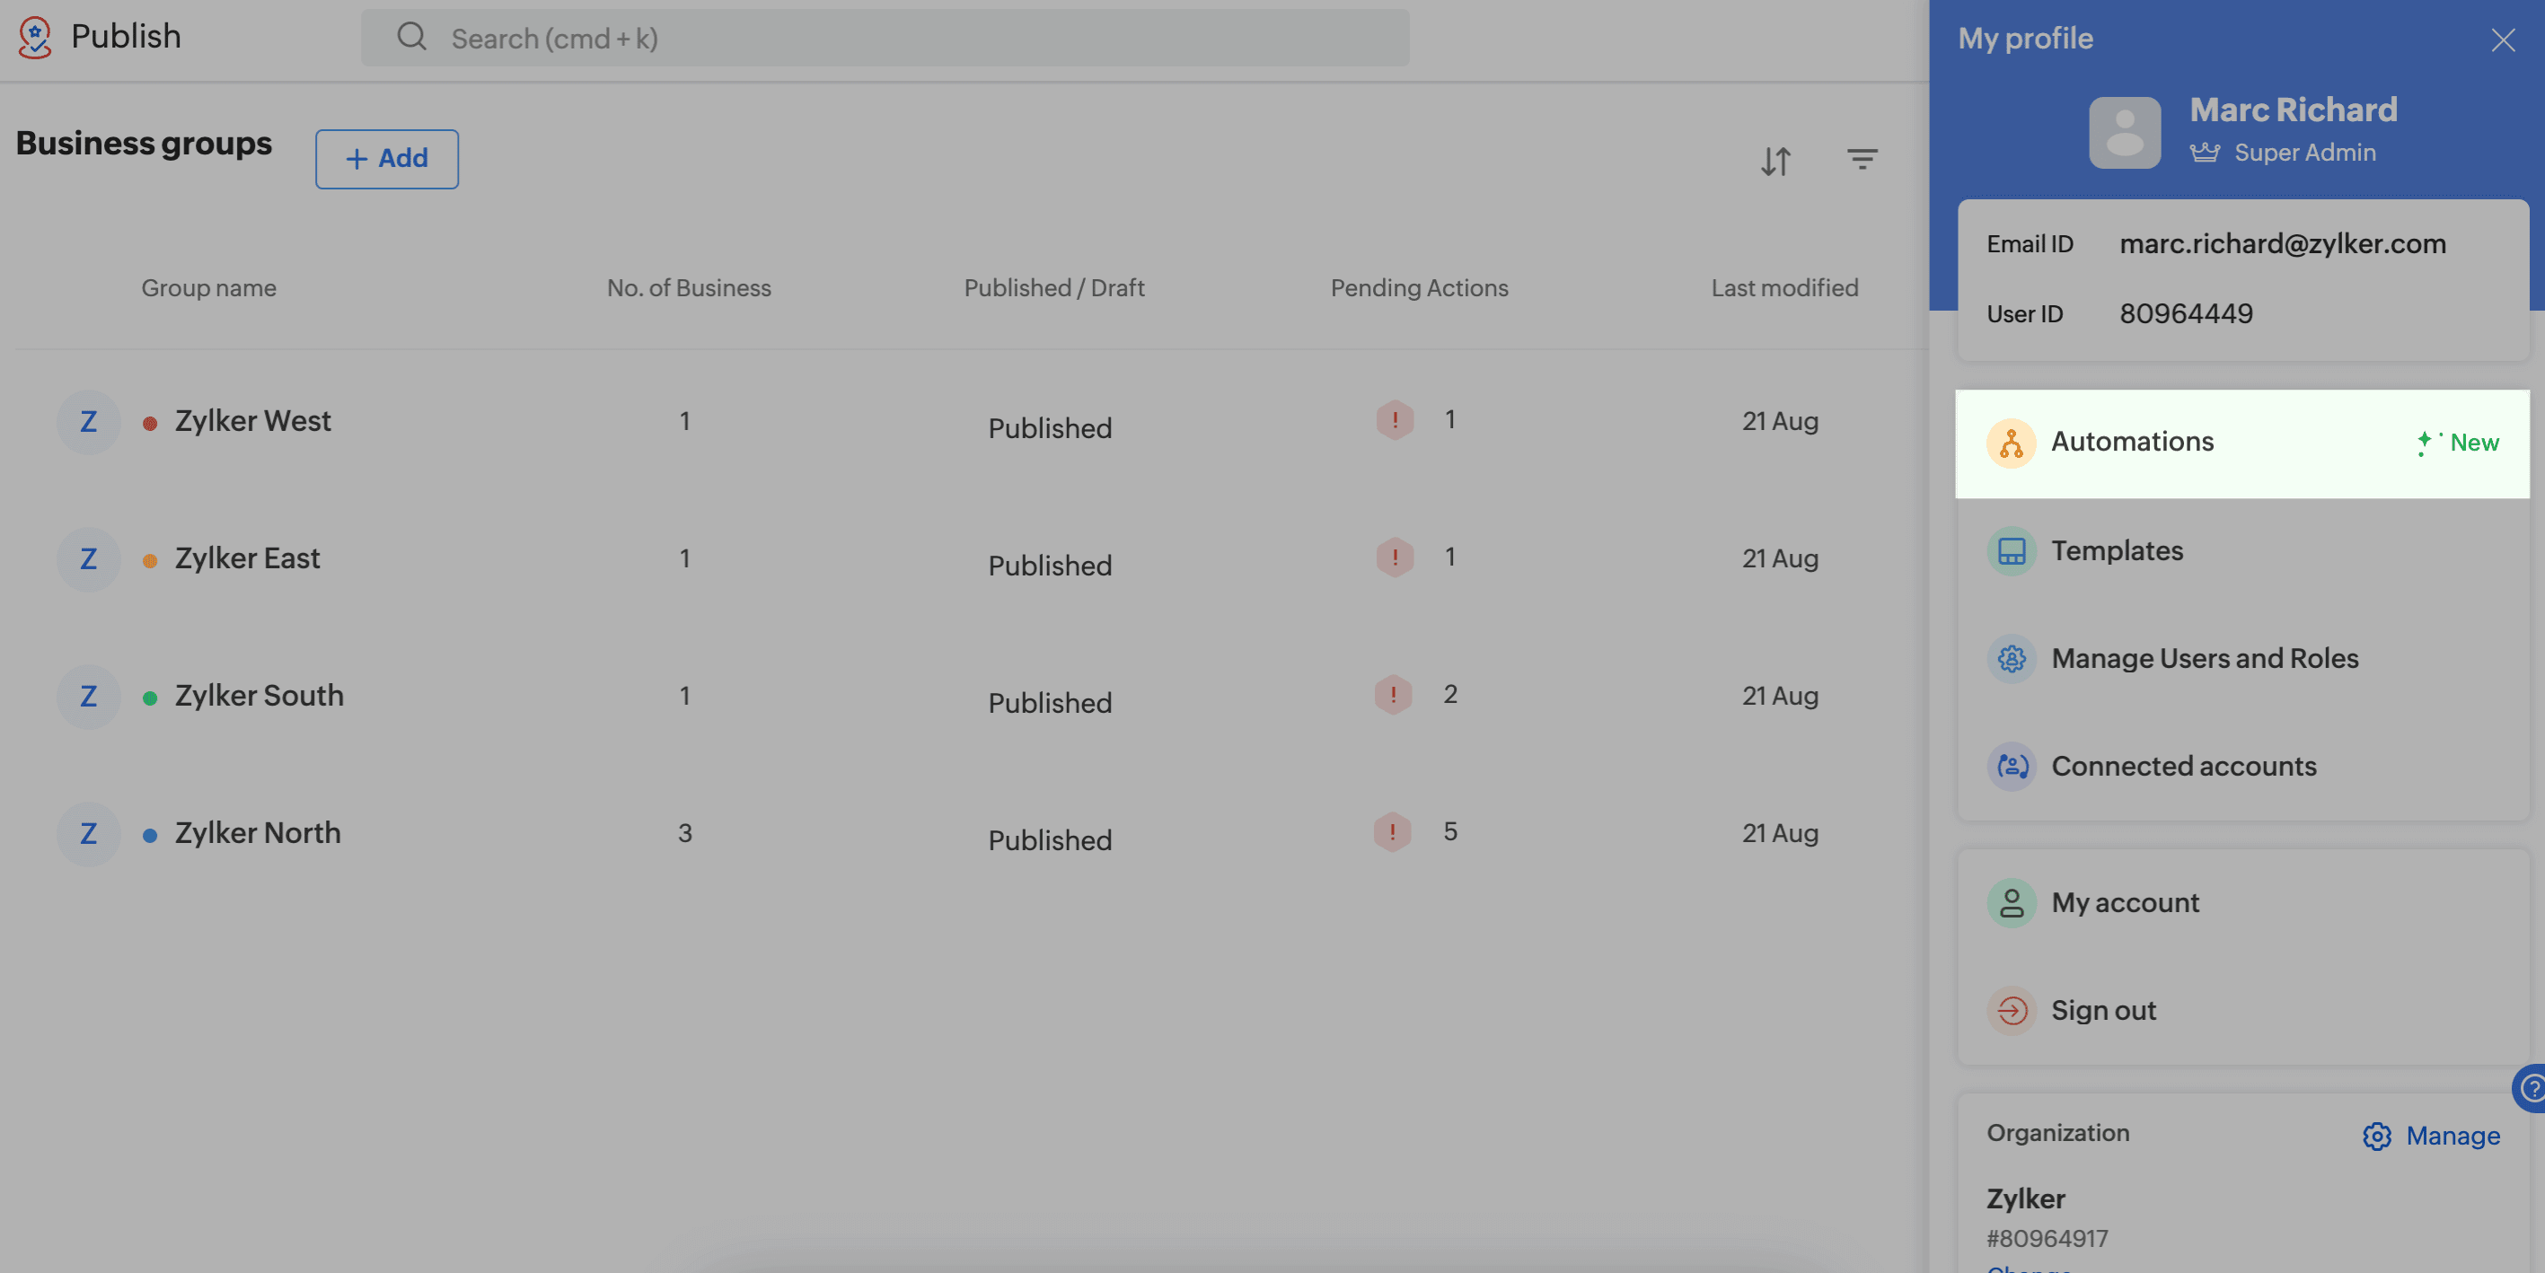Click the Last modified column header

pos(1784,288)
